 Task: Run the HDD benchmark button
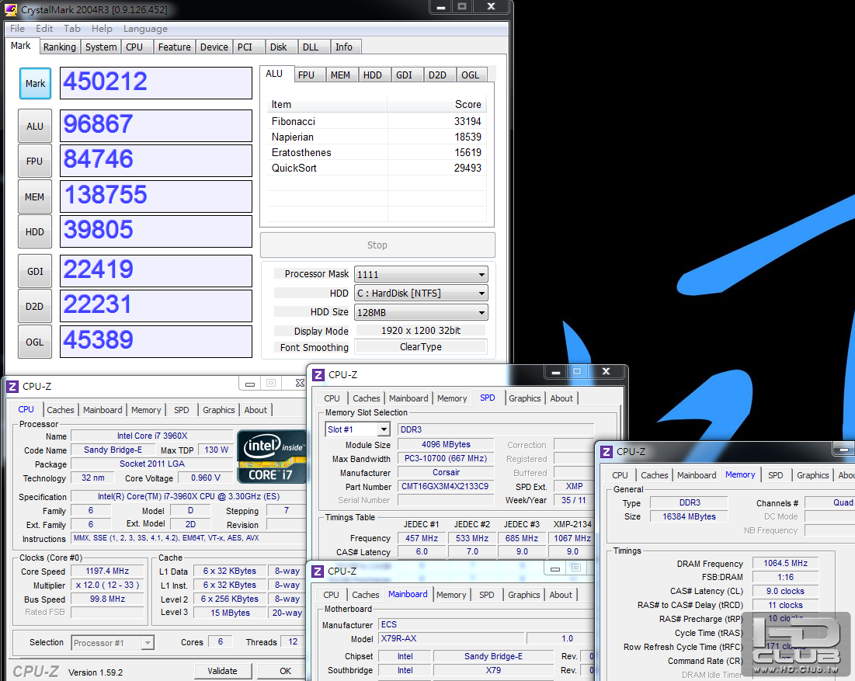(35, 231)
